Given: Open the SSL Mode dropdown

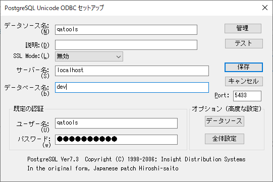Looking at the screenshot, I should pyautogui.click(x=89, y=56).
